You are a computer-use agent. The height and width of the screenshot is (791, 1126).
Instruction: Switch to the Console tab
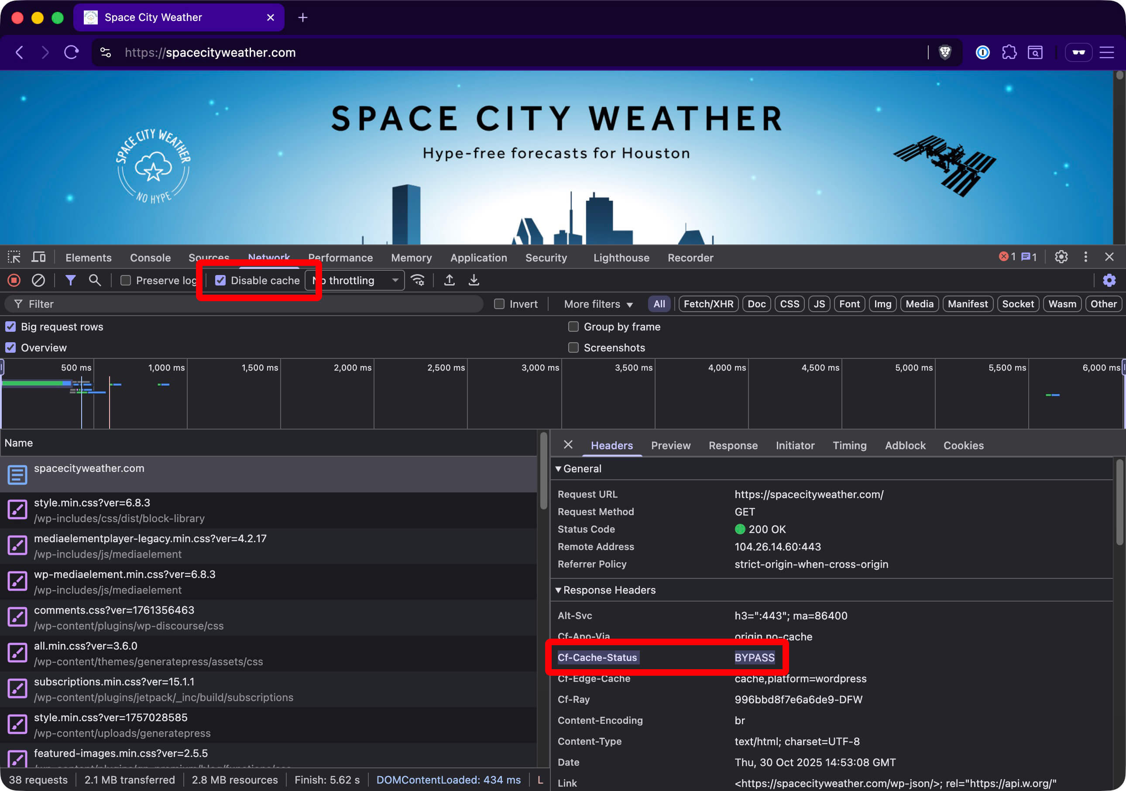[150, 258]
